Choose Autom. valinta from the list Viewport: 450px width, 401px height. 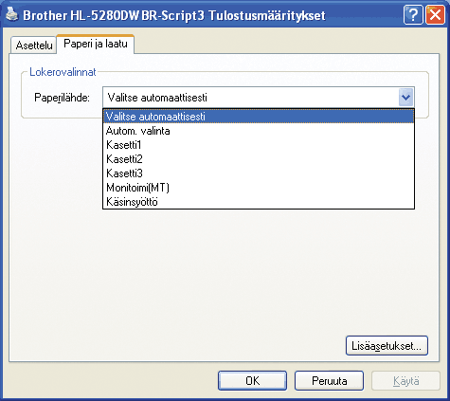(x=259, y=131)
